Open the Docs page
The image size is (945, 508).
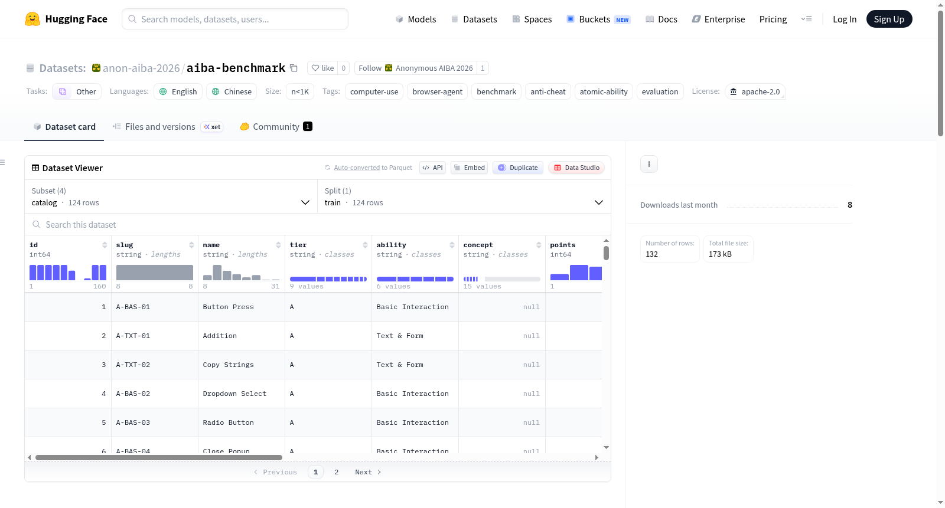(661, 19)
